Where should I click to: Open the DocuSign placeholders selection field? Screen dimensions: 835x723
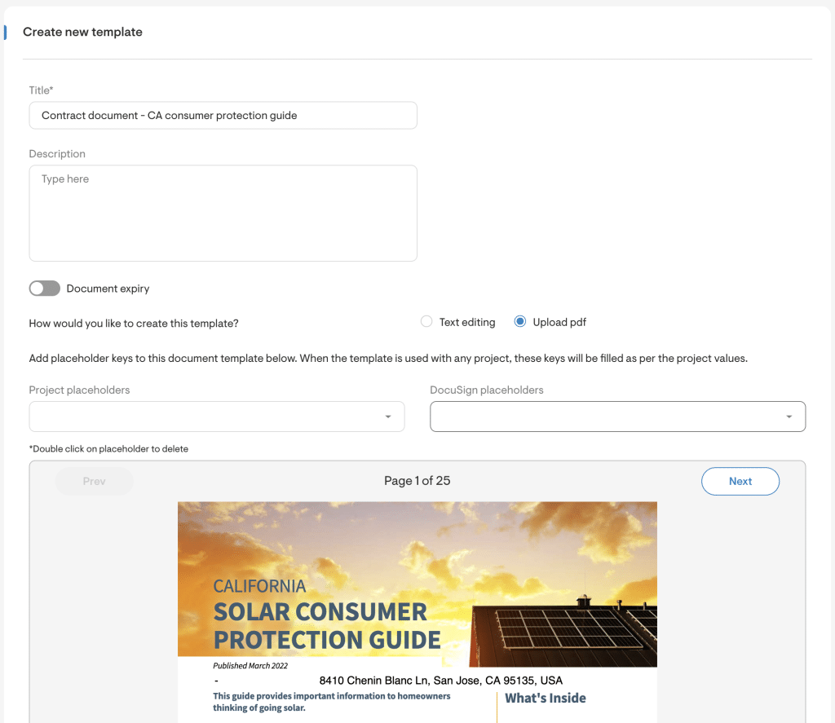coord(617,416)
